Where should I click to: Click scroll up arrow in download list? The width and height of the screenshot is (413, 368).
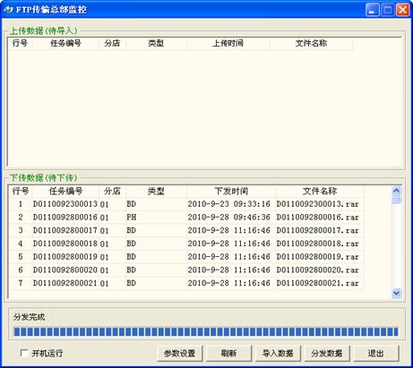396,191
